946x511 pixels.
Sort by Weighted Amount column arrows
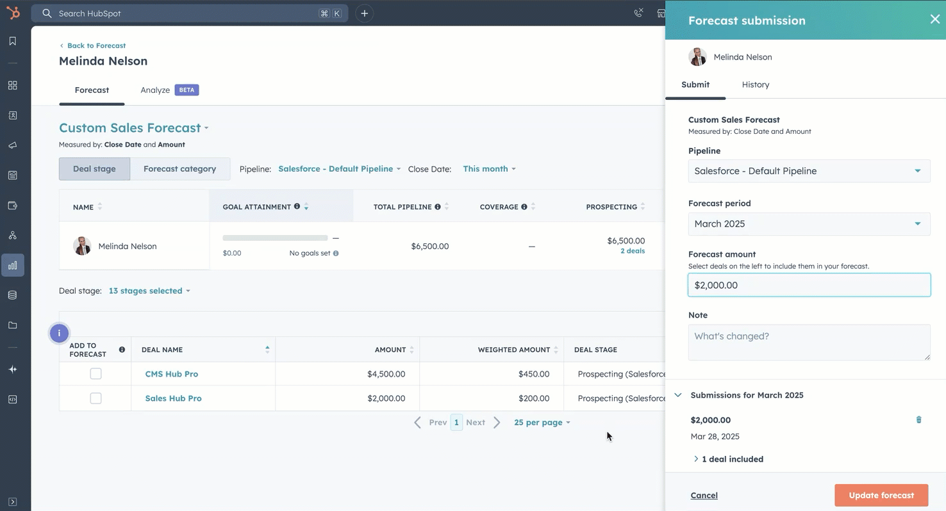(556, 350)
